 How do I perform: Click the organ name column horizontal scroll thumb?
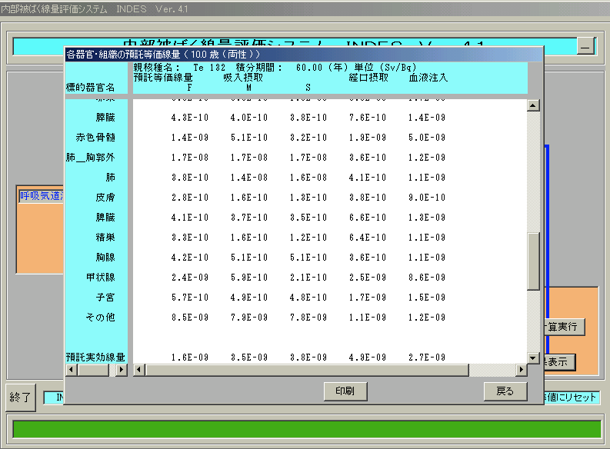coord(94,371)
